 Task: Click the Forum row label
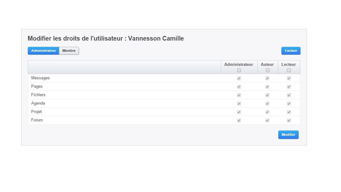pyautogui.click(x=37, y=120)
